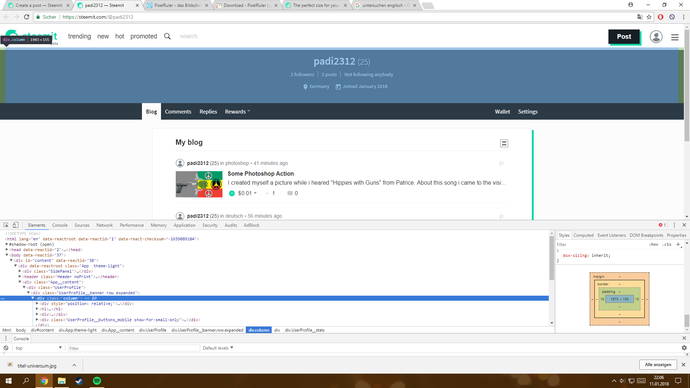Select the inspect element tool in DevTools
The width and height of the screenshot is (690, 388).
pos(5,225)
